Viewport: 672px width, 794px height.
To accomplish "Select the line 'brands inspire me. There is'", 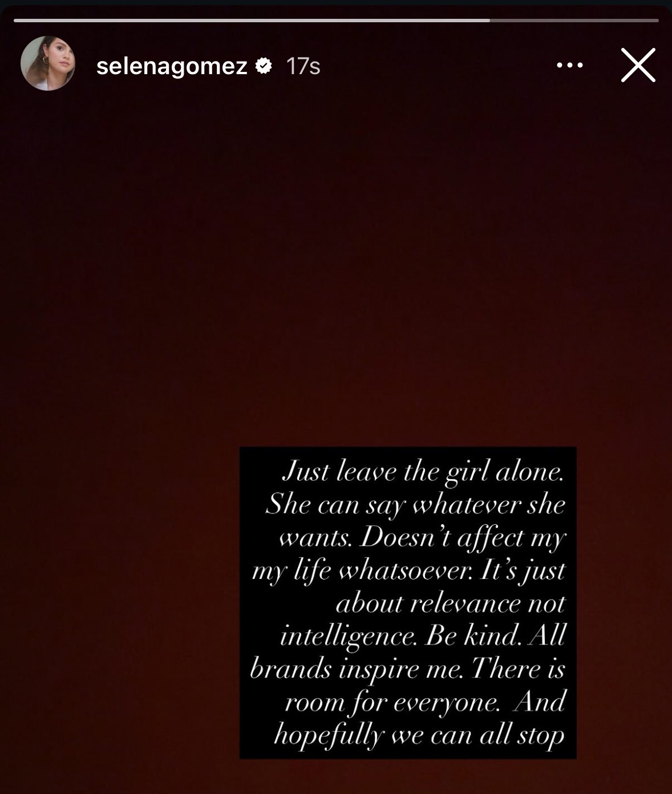I will tap(407, 669).
